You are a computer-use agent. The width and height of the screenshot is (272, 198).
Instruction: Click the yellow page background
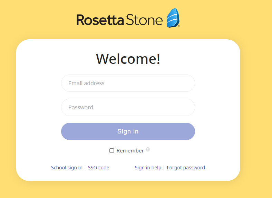(x=255, y=103)
